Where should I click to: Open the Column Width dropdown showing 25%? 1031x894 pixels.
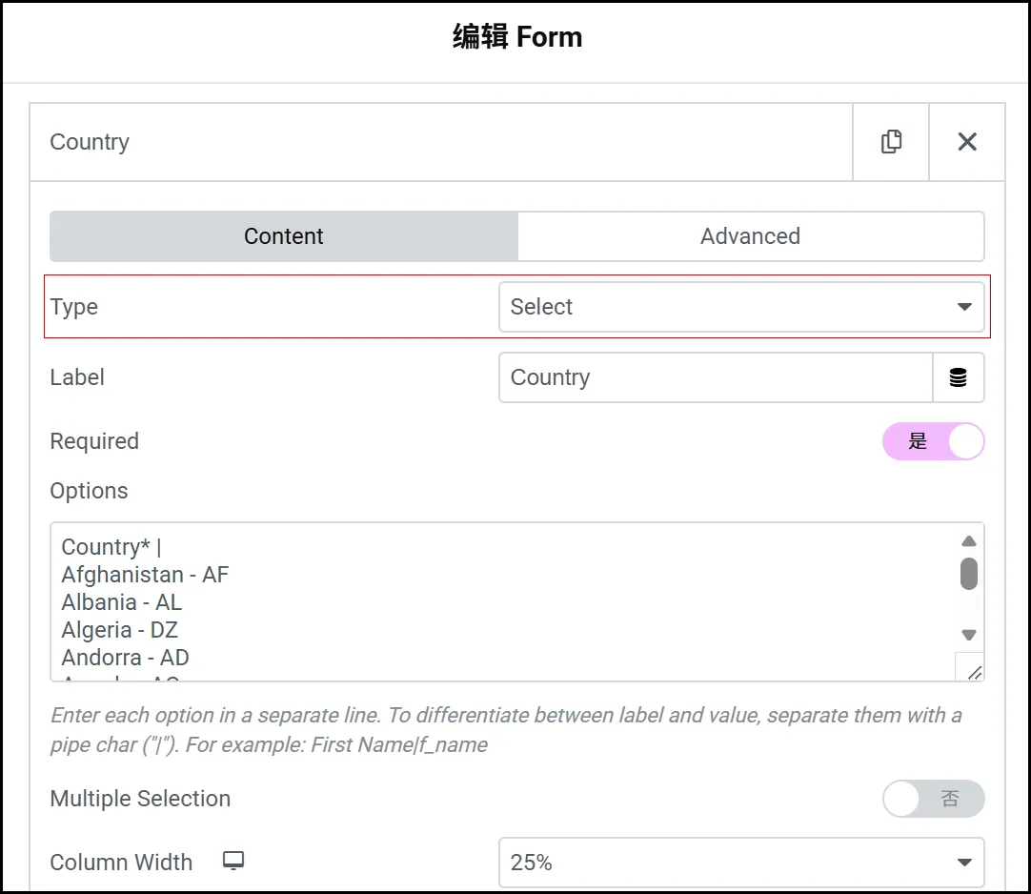tap(743, 862)
